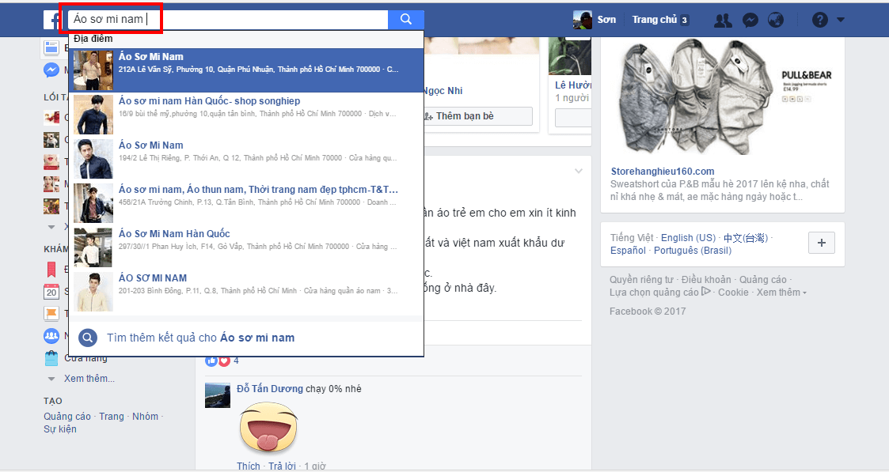The image size is (889, 472).
Task: Open friend requests from the top bar
Action: [722, 20]
